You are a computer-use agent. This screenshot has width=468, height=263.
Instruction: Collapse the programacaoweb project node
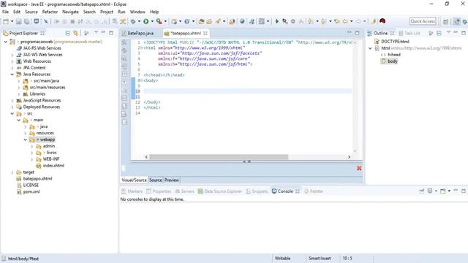coord(6,42)
